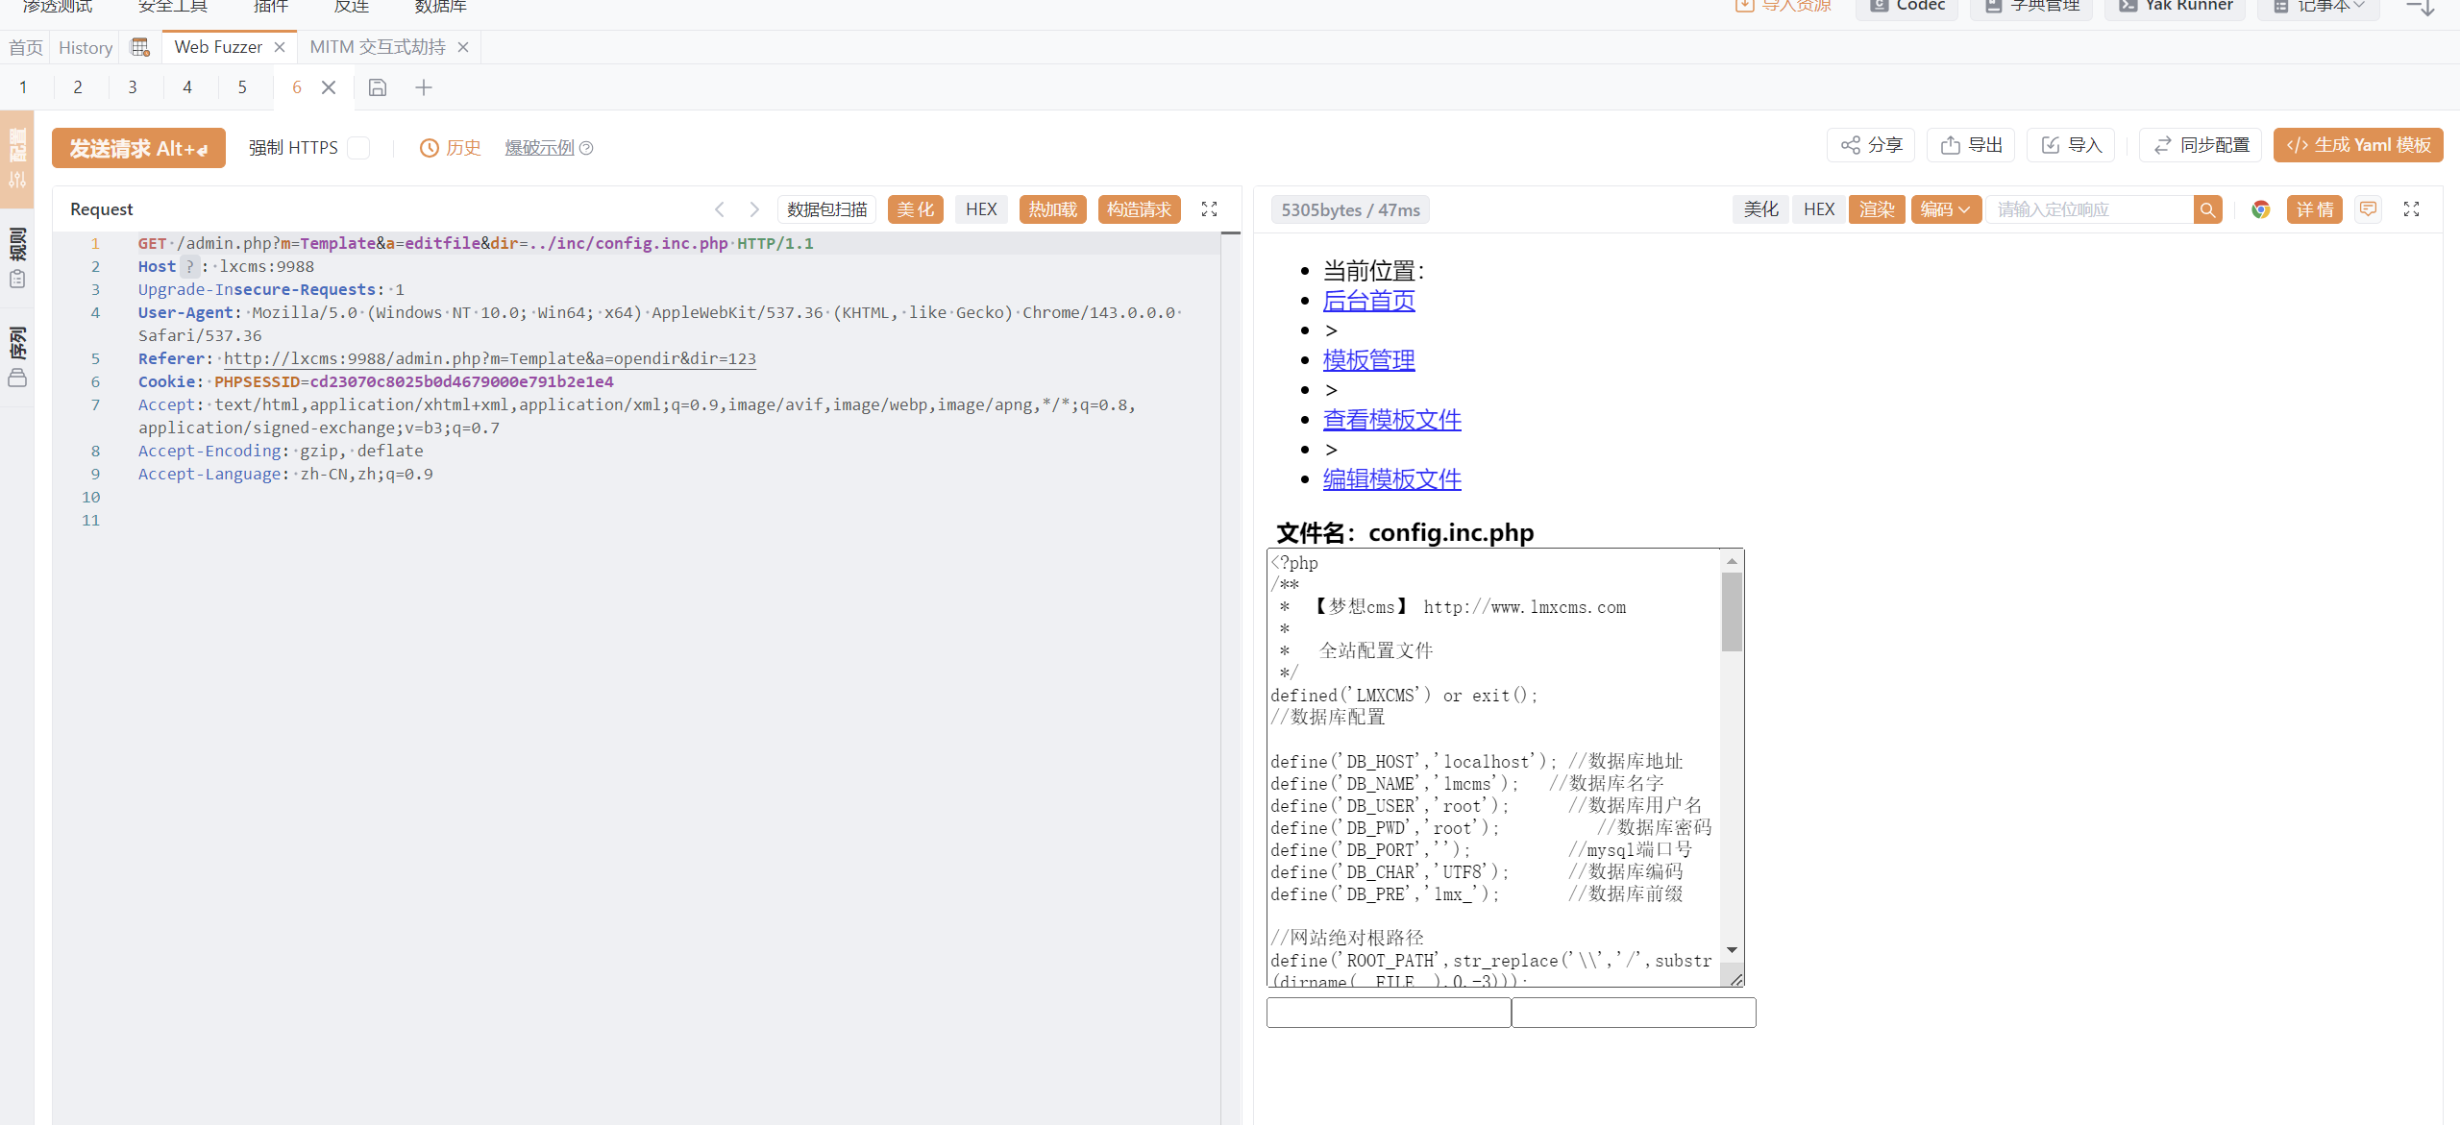Expand the Request panel to fullscreen
Viewport: 2460px width, 1125px height.
point(1209,209)
